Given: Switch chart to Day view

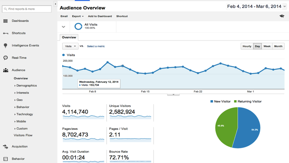Looking at the screenshot, I should click(x=257, y=46).
